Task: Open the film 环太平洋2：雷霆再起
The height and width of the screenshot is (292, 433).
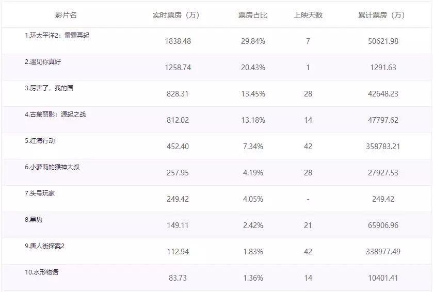Action: tap(57, 36)
